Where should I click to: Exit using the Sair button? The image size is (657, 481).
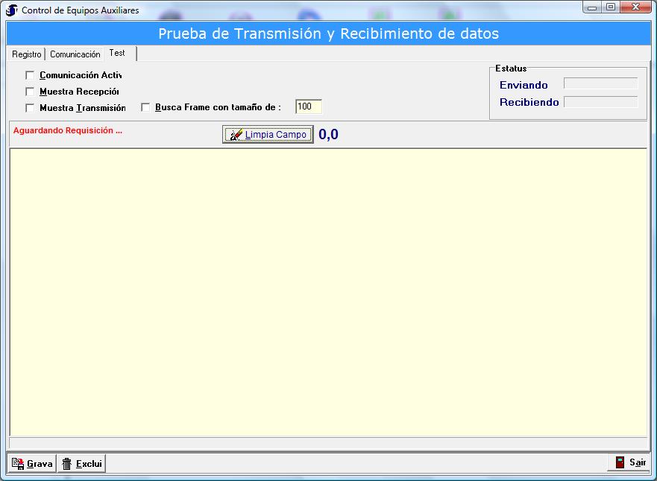pyautogui.click(x=629, y=462)
